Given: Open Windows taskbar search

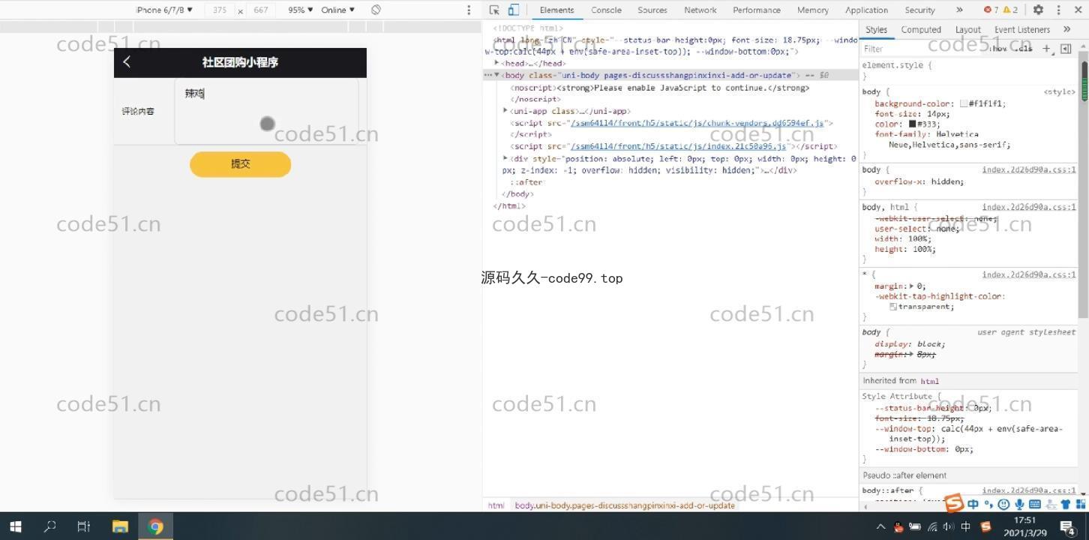Looking at the screenshot, I should 49,526.
